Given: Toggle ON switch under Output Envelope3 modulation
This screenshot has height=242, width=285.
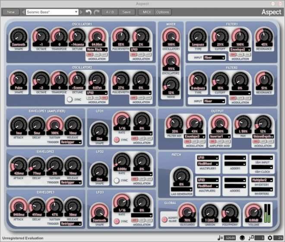Looking at the screenshot, I should (187, 141).
